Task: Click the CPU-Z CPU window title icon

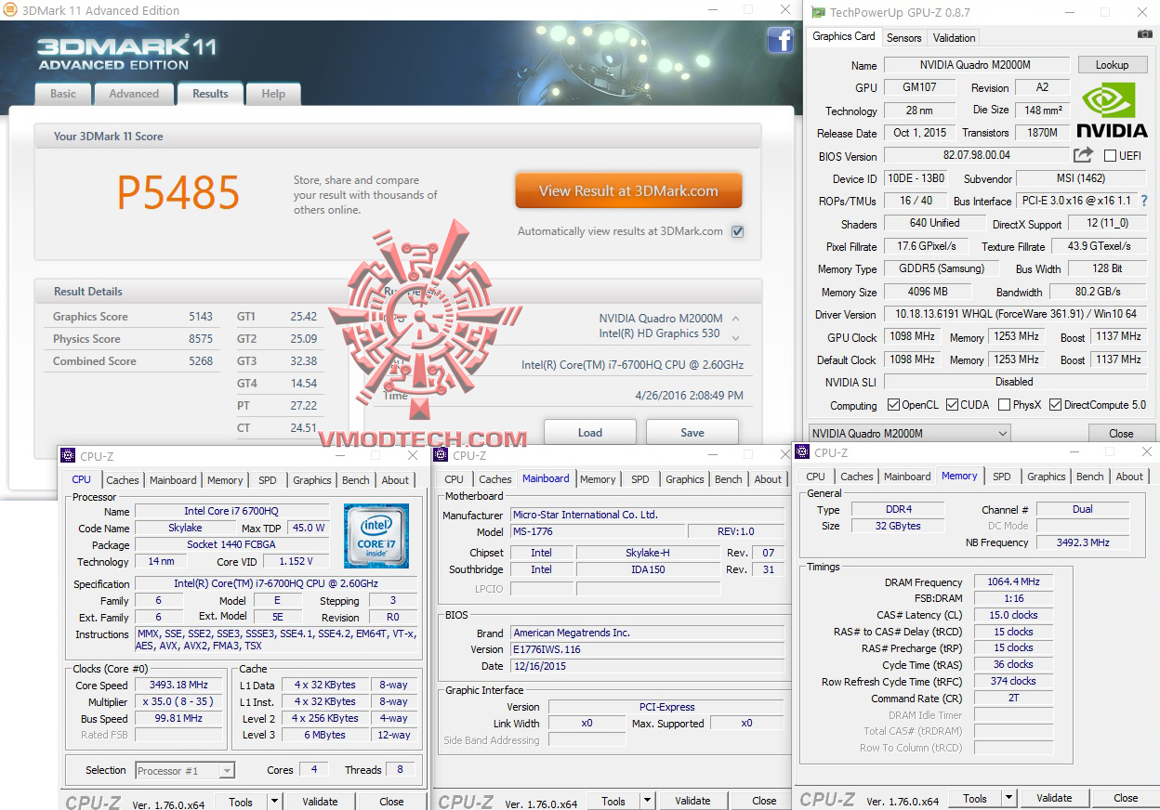Action: [x=68, y=455]
